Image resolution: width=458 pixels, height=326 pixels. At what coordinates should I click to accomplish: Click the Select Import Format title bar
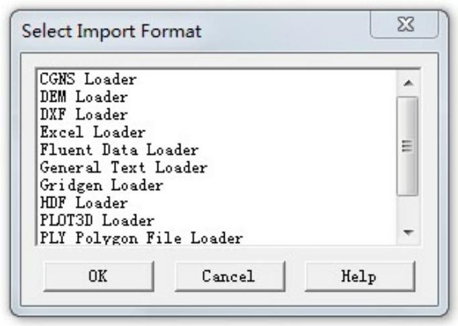point(201,31)
